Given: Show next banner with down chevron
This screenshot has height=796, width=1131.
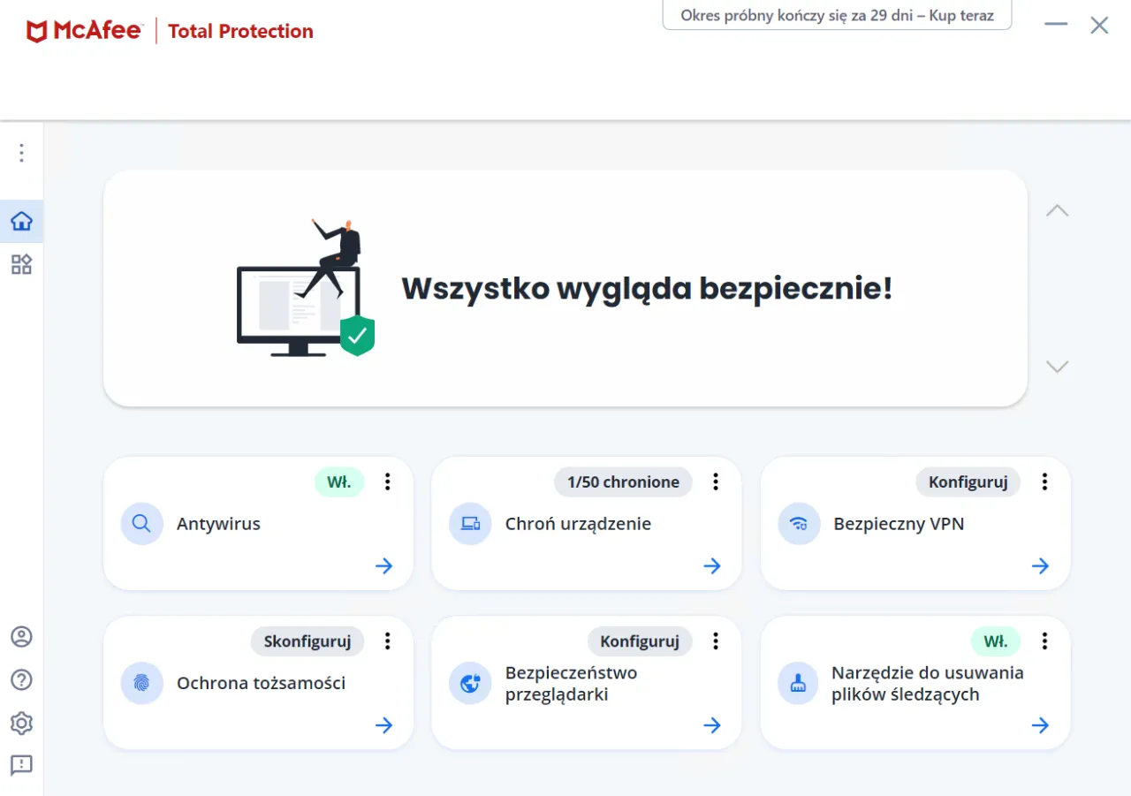Looking at the screenshot, I should (x=1057, y=367).
